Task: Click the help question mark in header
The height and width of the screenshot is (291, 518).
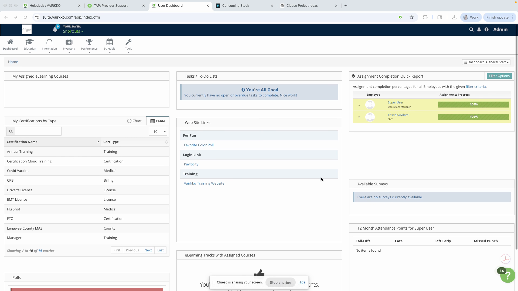Action: coord(486,30)
